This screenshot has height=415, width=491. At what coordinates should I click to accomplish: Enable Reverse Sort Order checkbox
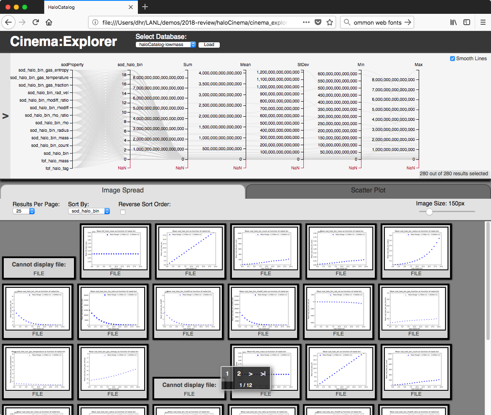(123, 212)
